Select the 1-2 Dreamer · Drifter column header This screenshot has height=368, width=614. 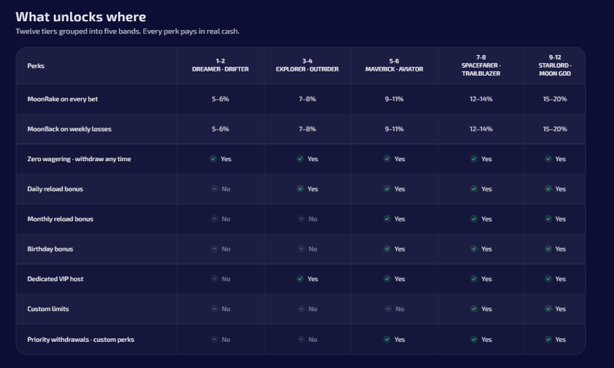click(x=220, y=65)
